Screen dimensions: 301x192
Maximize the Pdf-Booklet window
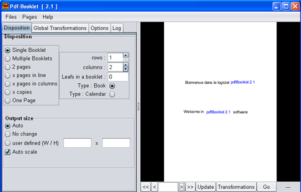(x=286, y=7)
